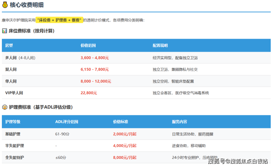Select the yellow highlighted 床位费 + 护理费 + 餐费 text
The image size is (274, 167).
59,20
